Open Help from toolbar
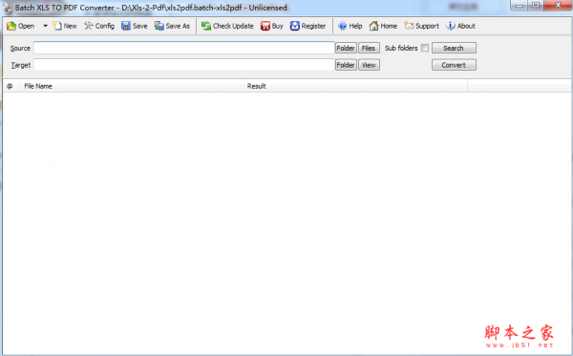The width and height of the screenshot is (573, 356). (350, 26)
